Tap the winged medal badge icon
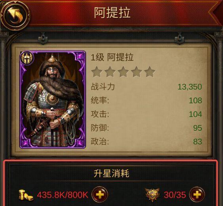 click(152, 195)
